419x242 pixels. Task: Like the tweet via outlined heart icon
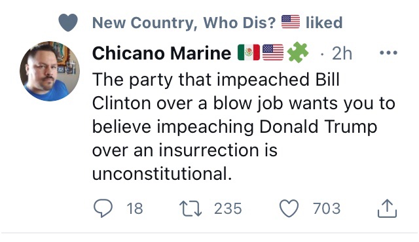pos(289,208)
